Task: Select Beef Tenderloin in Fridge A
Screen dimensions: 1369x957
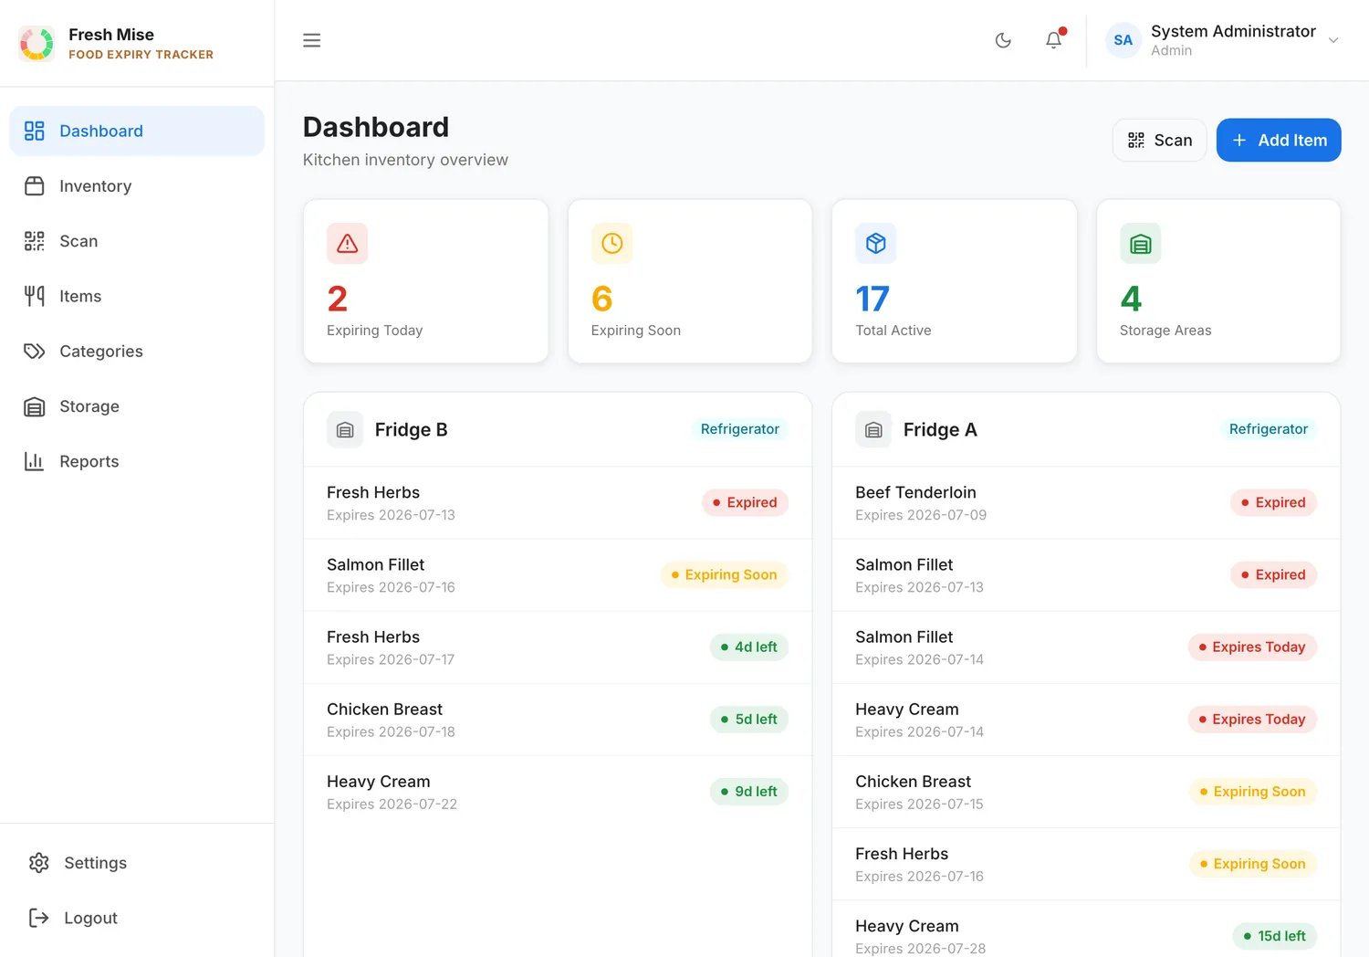Action: pyautogui.click(x=1086, y=503)
